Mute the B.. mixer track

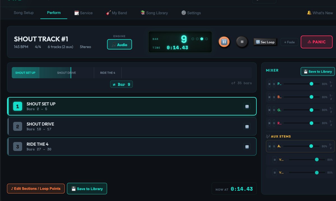click(x=269, y=97)
